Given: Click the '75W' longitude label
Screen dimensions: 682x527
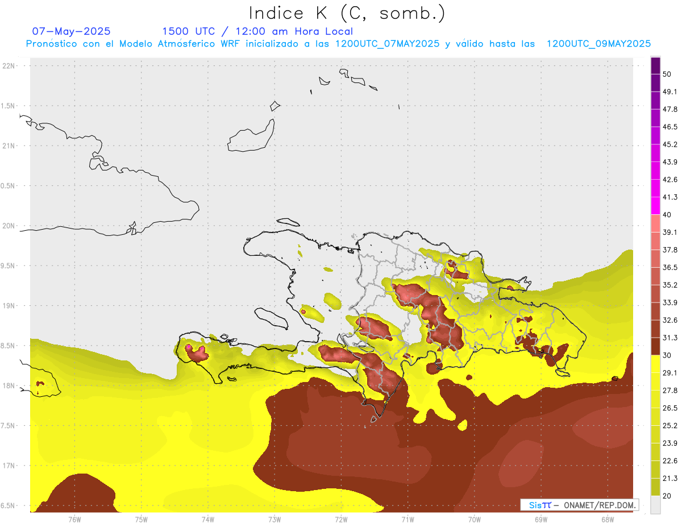Looking at the screenshot, I should pos(142,520).
